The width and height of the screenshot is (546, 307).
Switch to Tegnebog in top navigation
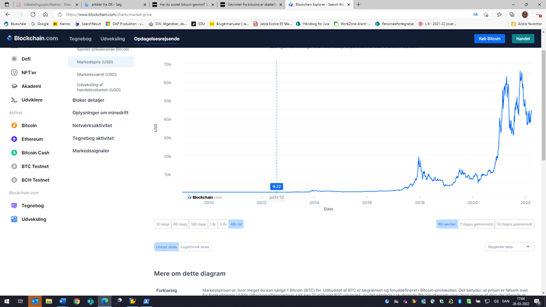pyautogui.click(x=80, y=39)
